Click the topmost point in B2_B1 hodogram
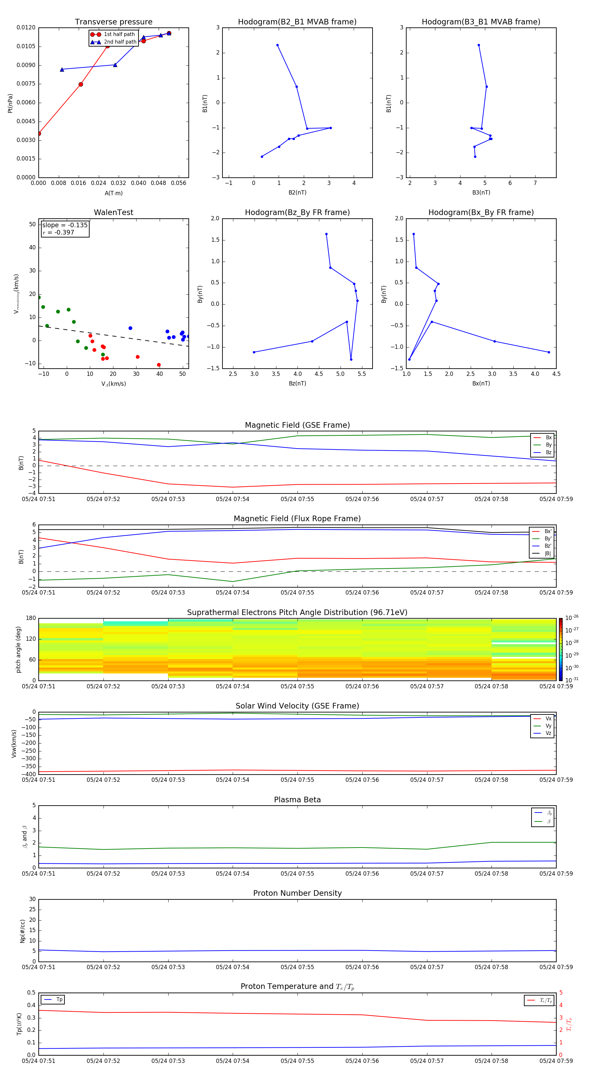Viewport: 595px width, 1090px height. pos(277,45)
